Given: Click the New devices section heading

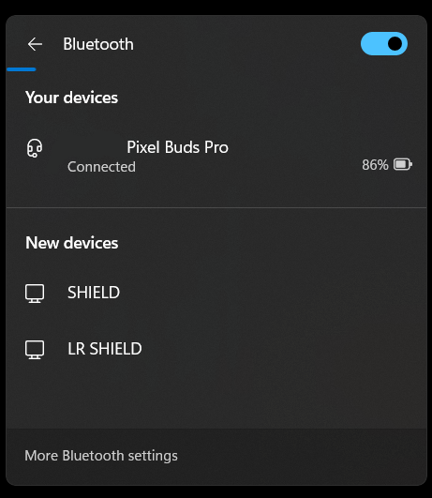Looking at the screenshot, I should pyautogui.click(x=72, y=243).
